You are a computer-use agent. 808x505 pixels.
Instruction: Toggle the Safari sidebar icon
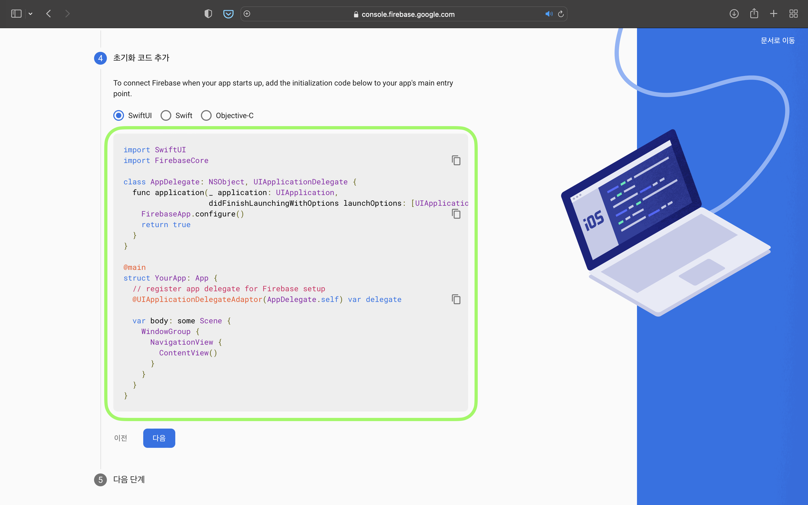pyautogui.click(x=16, y=14)
